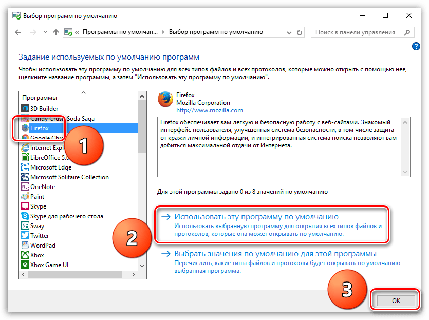
Task: Click programs list scroll up arrow
Action: point(142,96)
